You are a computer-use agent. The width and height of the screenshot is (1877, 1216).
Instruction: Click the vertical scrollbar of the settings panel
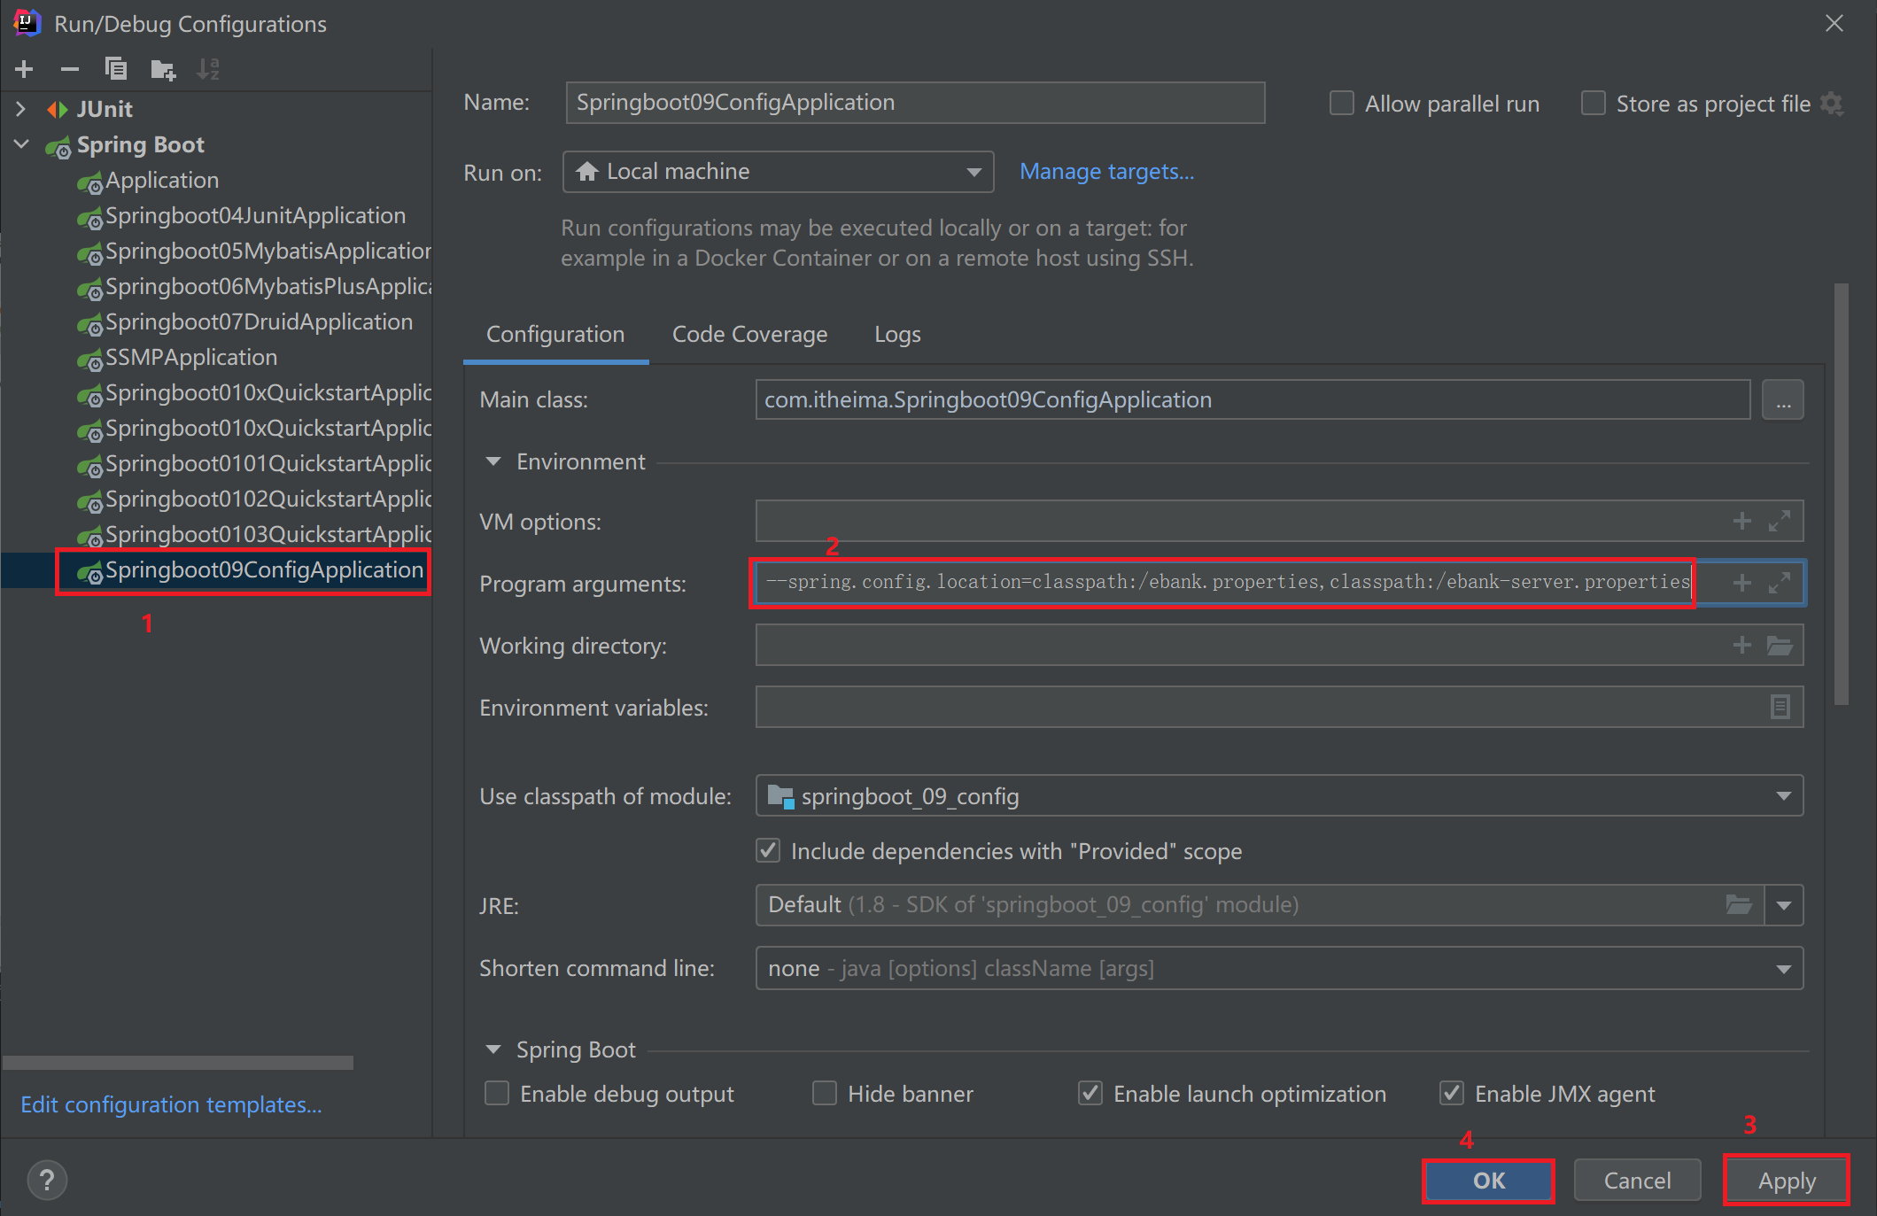coord(1842,494)
